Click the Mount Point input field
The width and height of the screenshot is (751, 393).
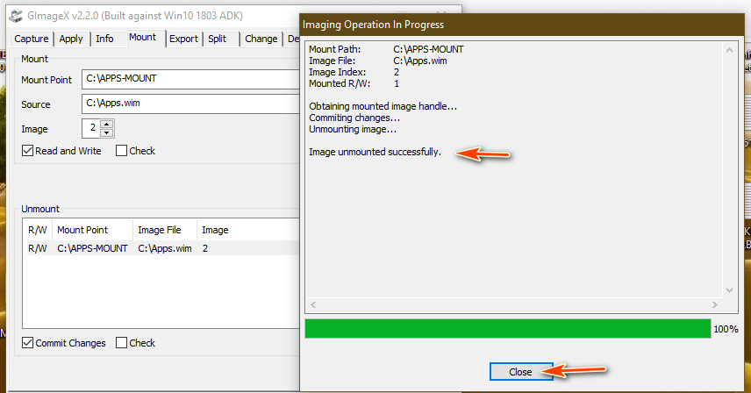coord(190,79)
